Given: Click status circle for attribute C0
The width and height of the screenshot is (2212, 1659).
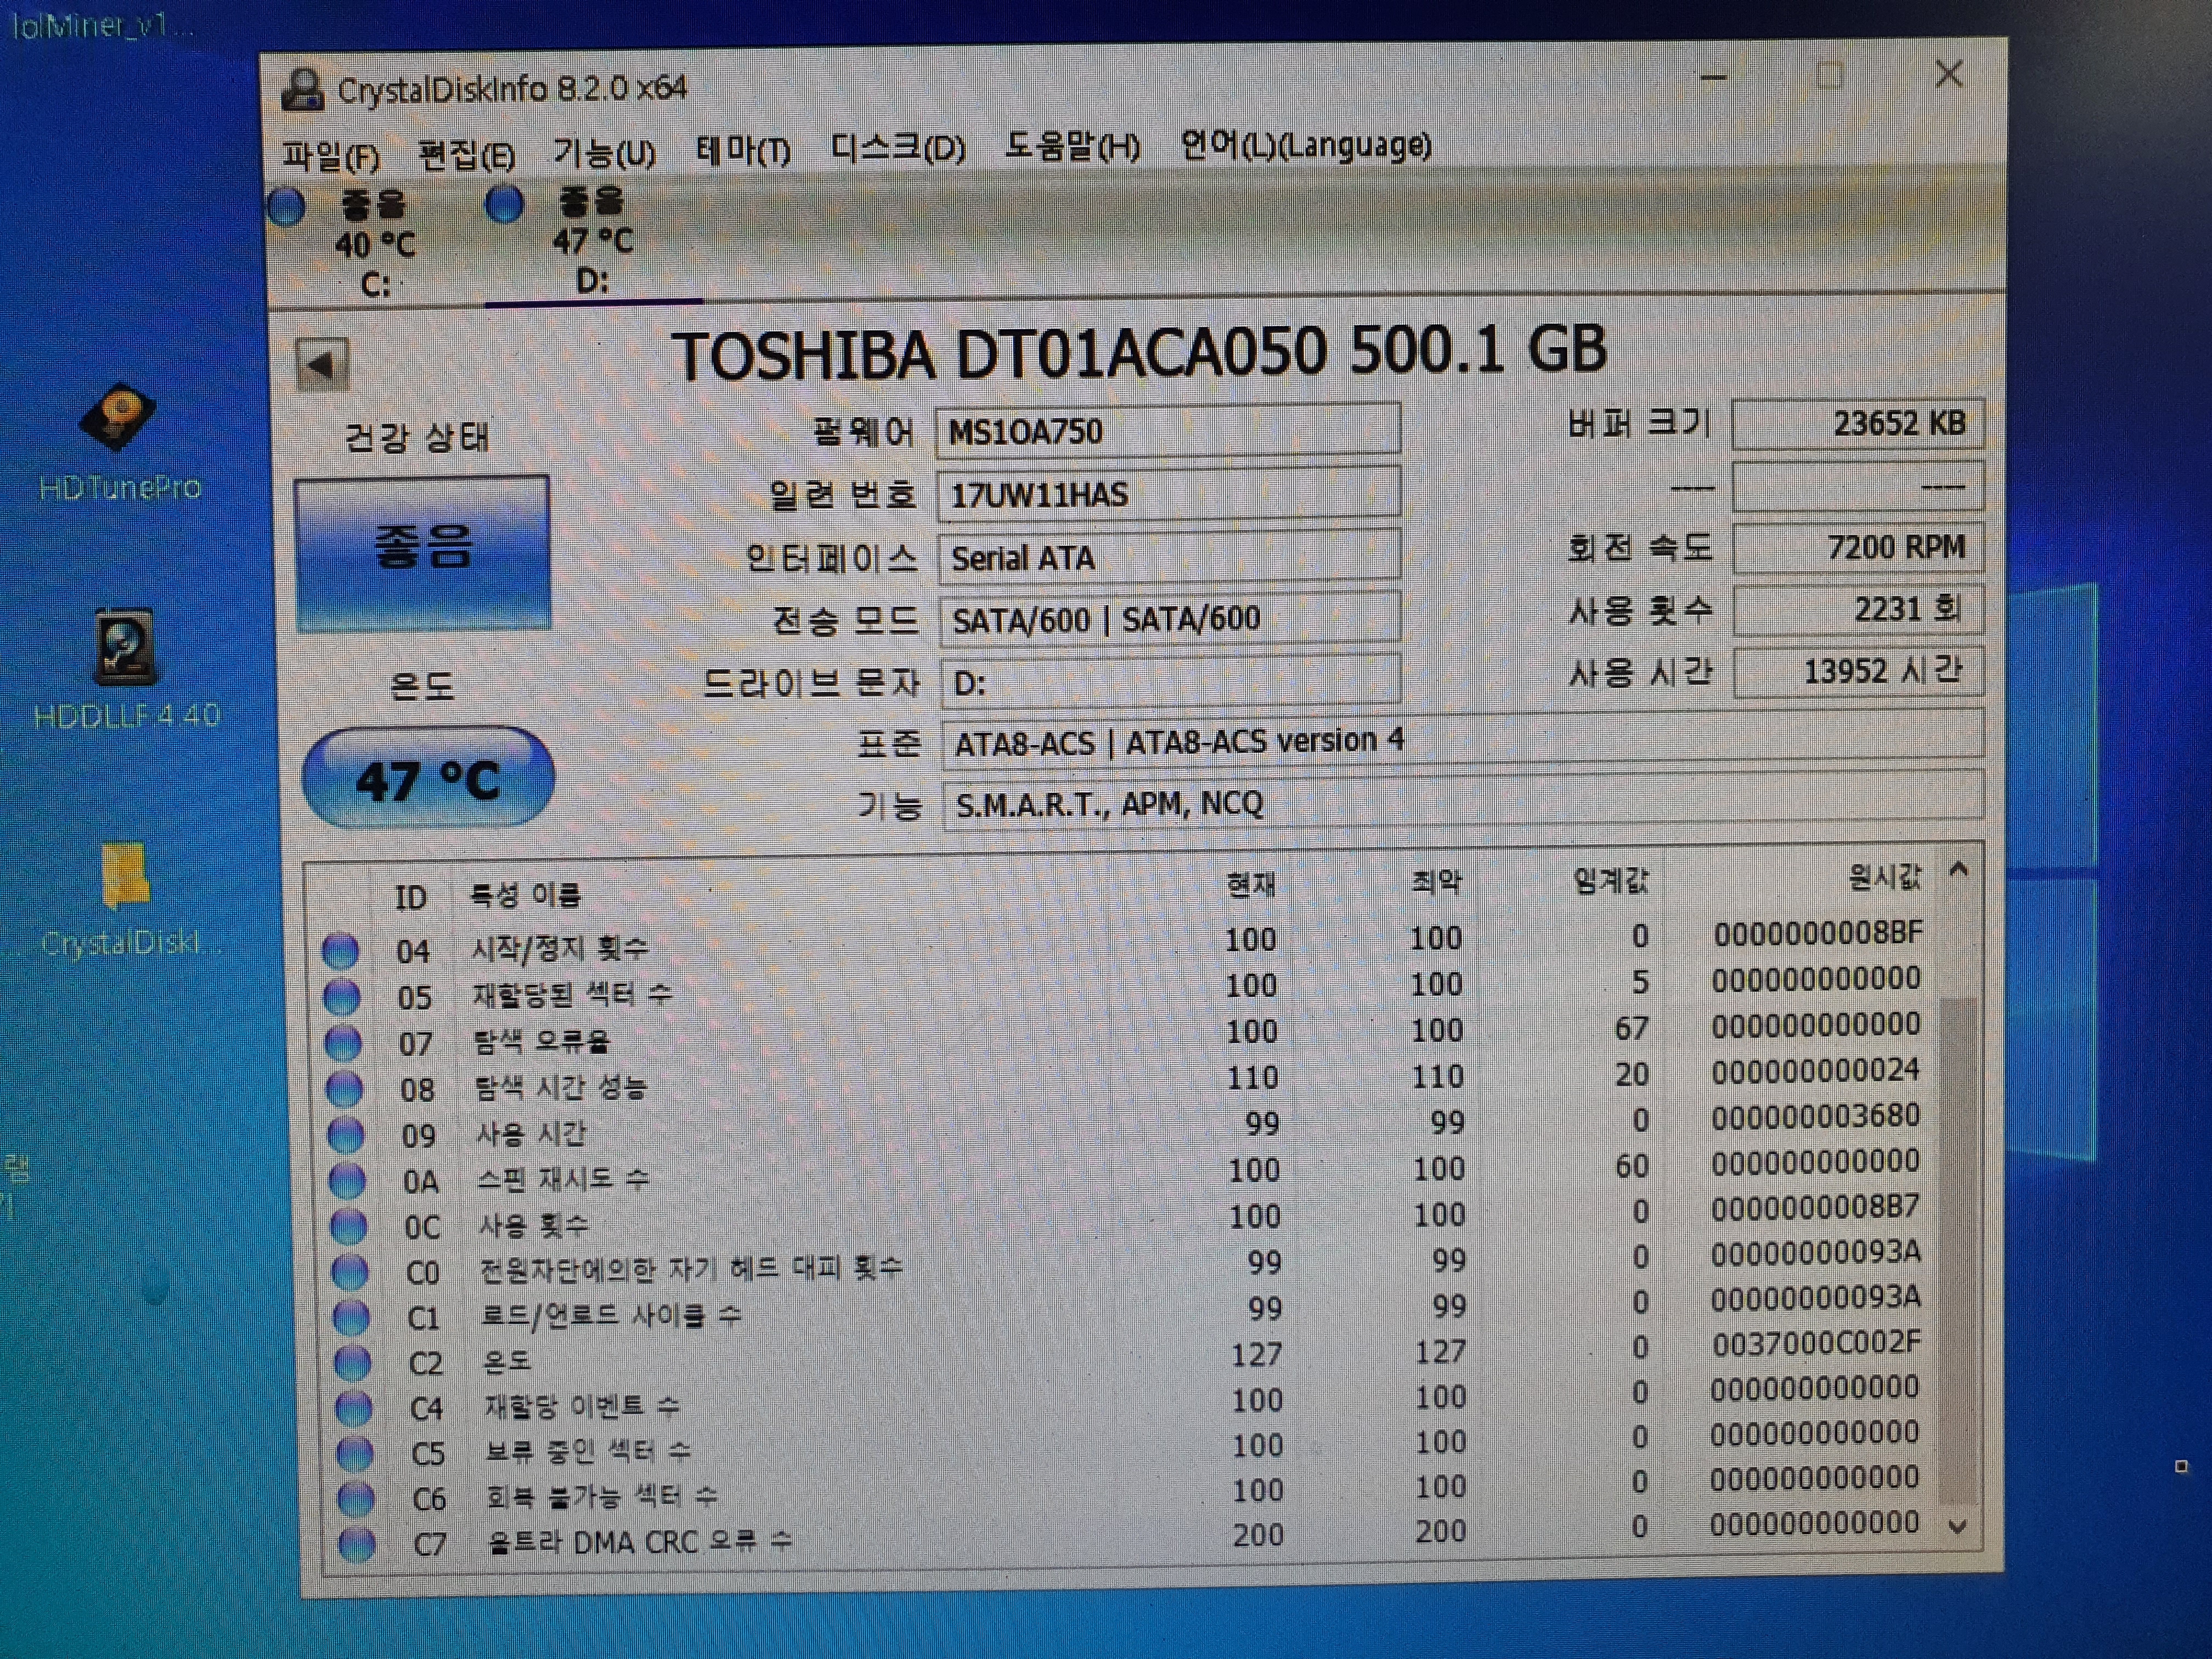Looking at the screenshot, I should tap(350, 1272).
